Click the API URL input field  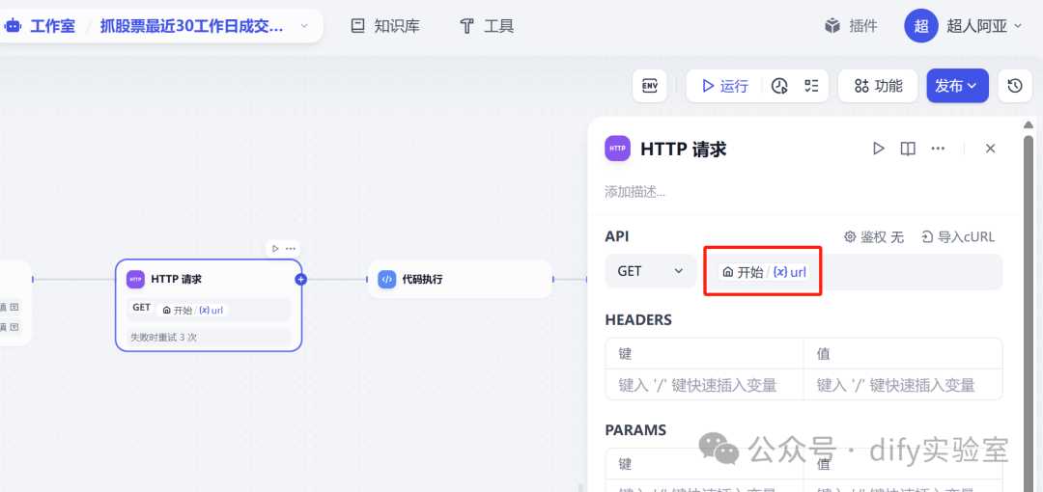click(854, 271)
